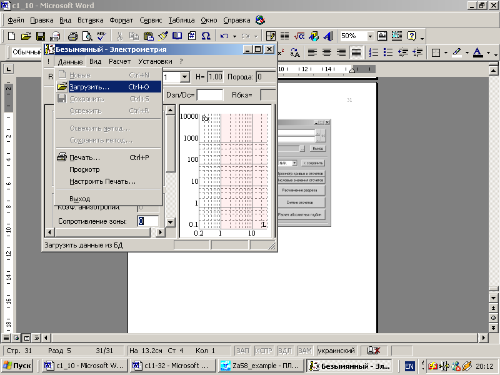Open the Windows Пуск start button
Screen dimensions: 500x375
click(17, 366)
